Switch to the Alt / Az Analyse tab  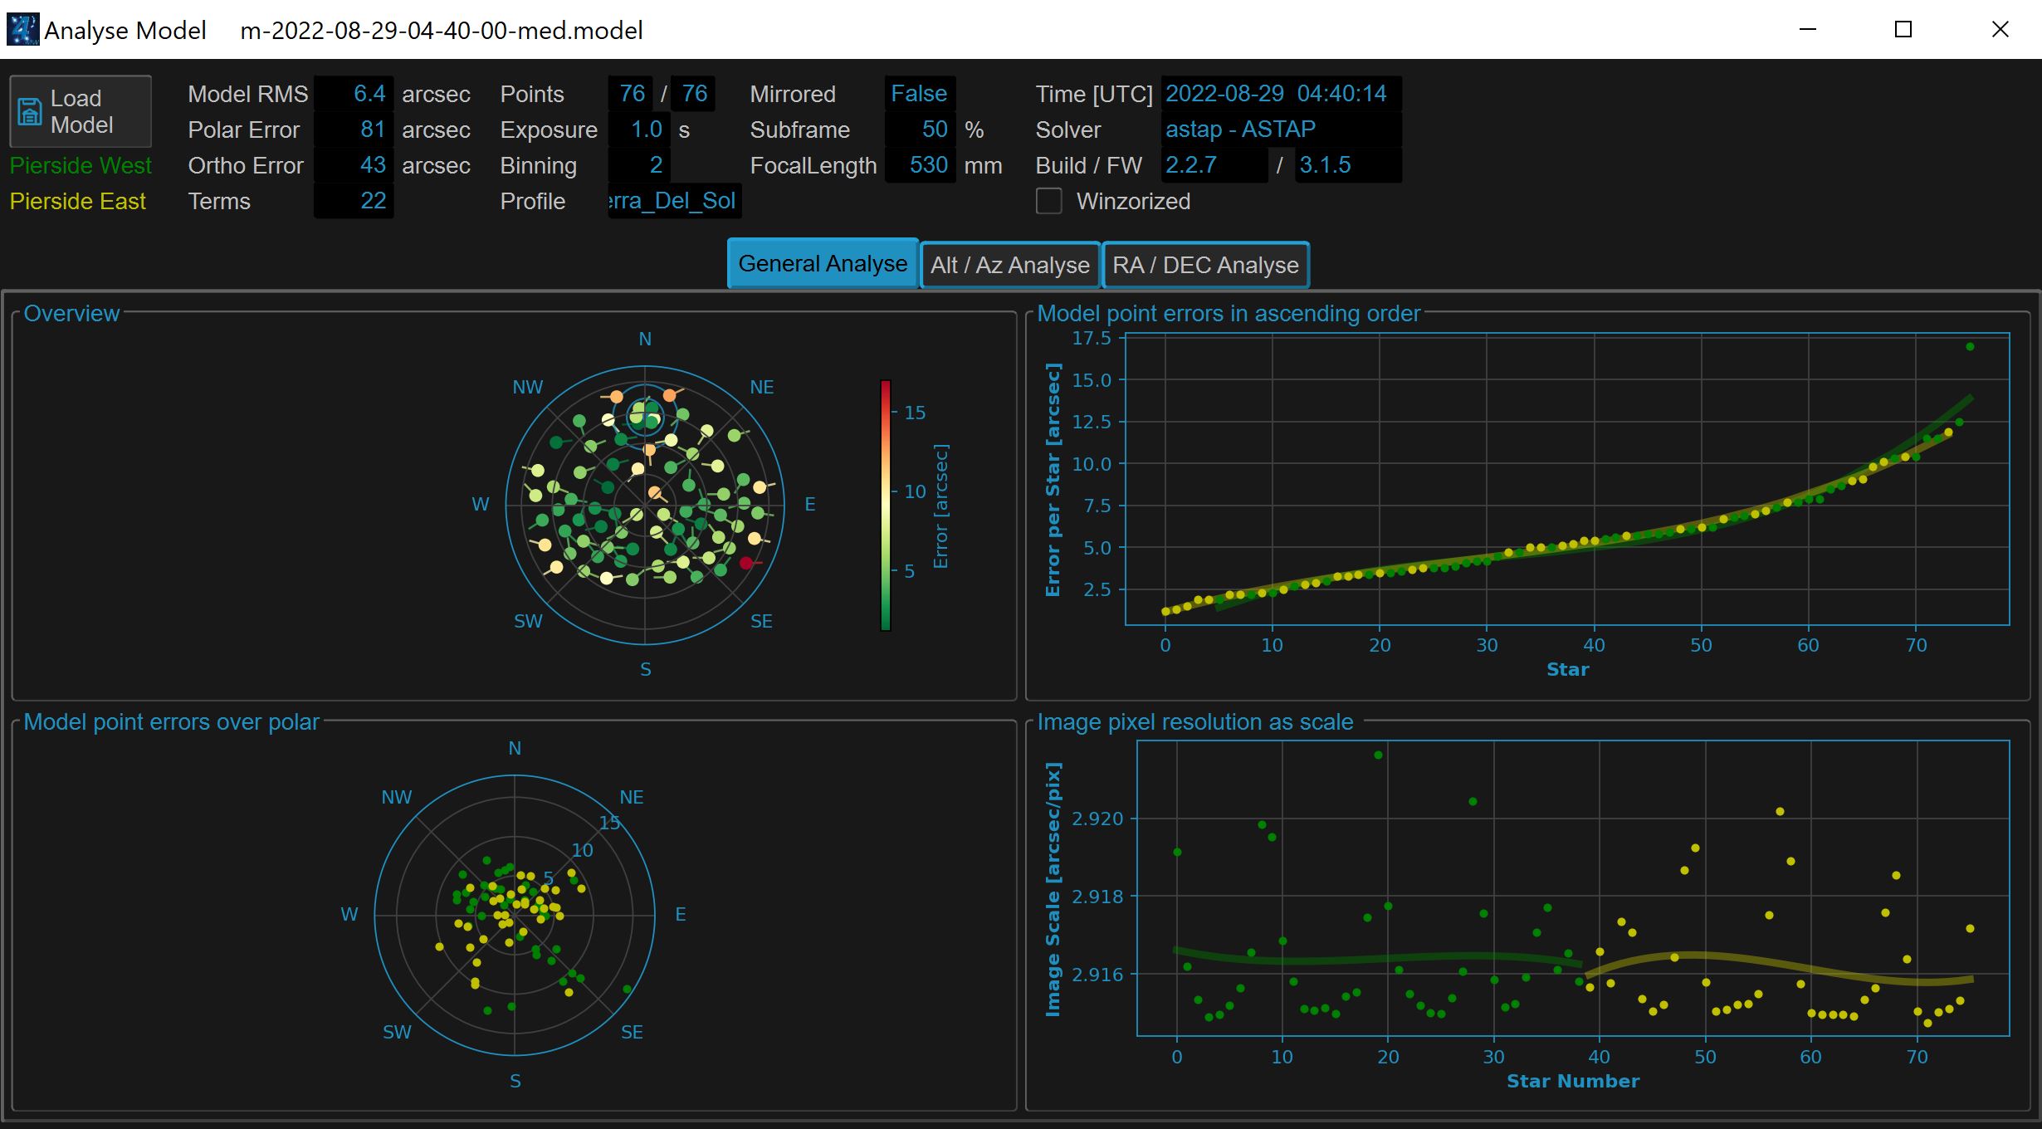pyautogui.click(x=1009, y=264)
